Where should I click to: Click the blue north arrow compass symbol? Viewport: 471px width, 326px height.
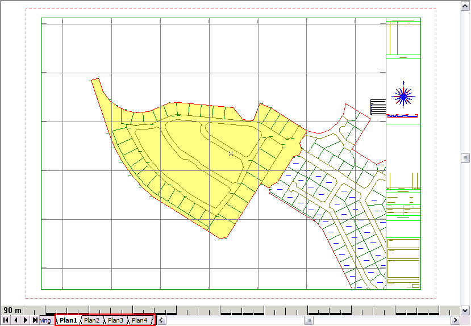[403, 96]
